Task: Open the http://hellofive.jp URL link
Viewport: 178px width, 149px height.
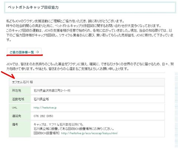Action: coord(45,107)
